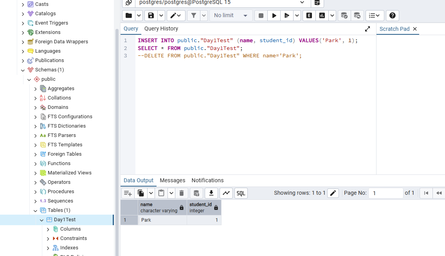
Task: Collapse the Tables (1) node
Action: [36, 211]
